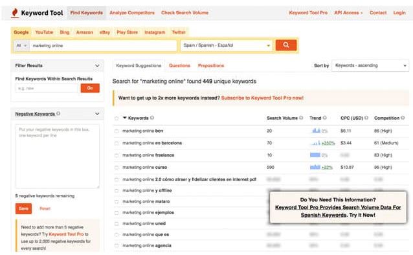Check the box for marketing online ejemplos
This screenshot has width=413, height=255.
117,212
